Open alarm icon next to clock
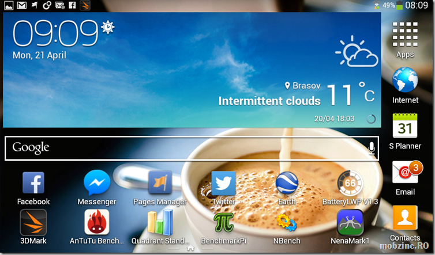 108,27
